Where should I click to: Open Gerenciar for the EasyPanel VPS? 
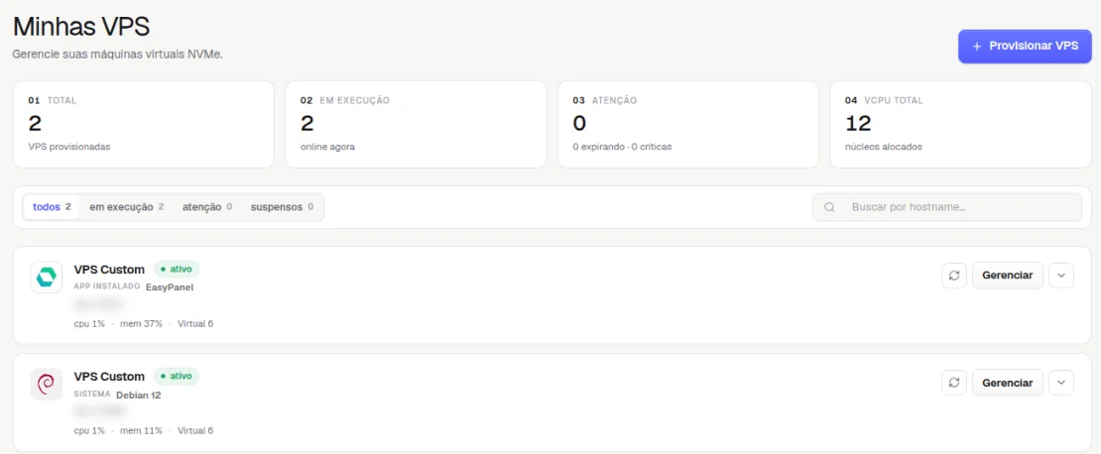[x=1007, y=275]
